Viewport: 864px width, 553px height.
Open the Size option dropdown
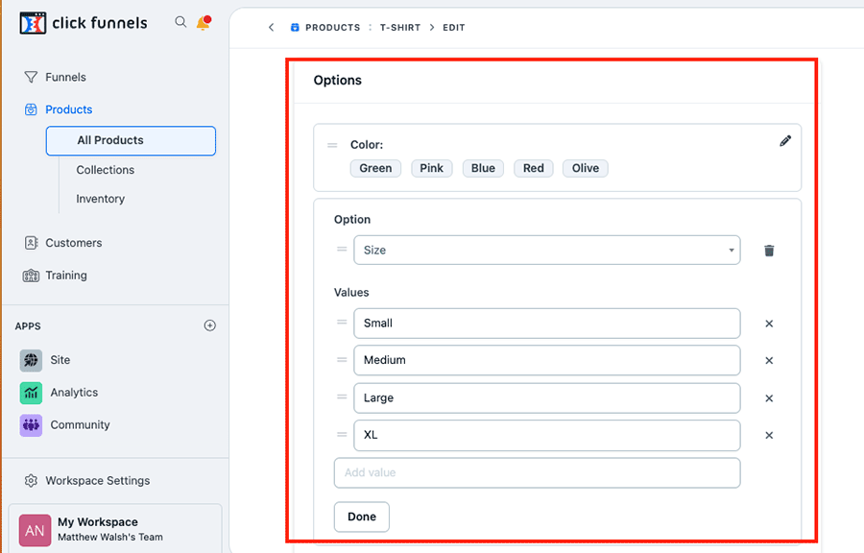coord(546,250)
